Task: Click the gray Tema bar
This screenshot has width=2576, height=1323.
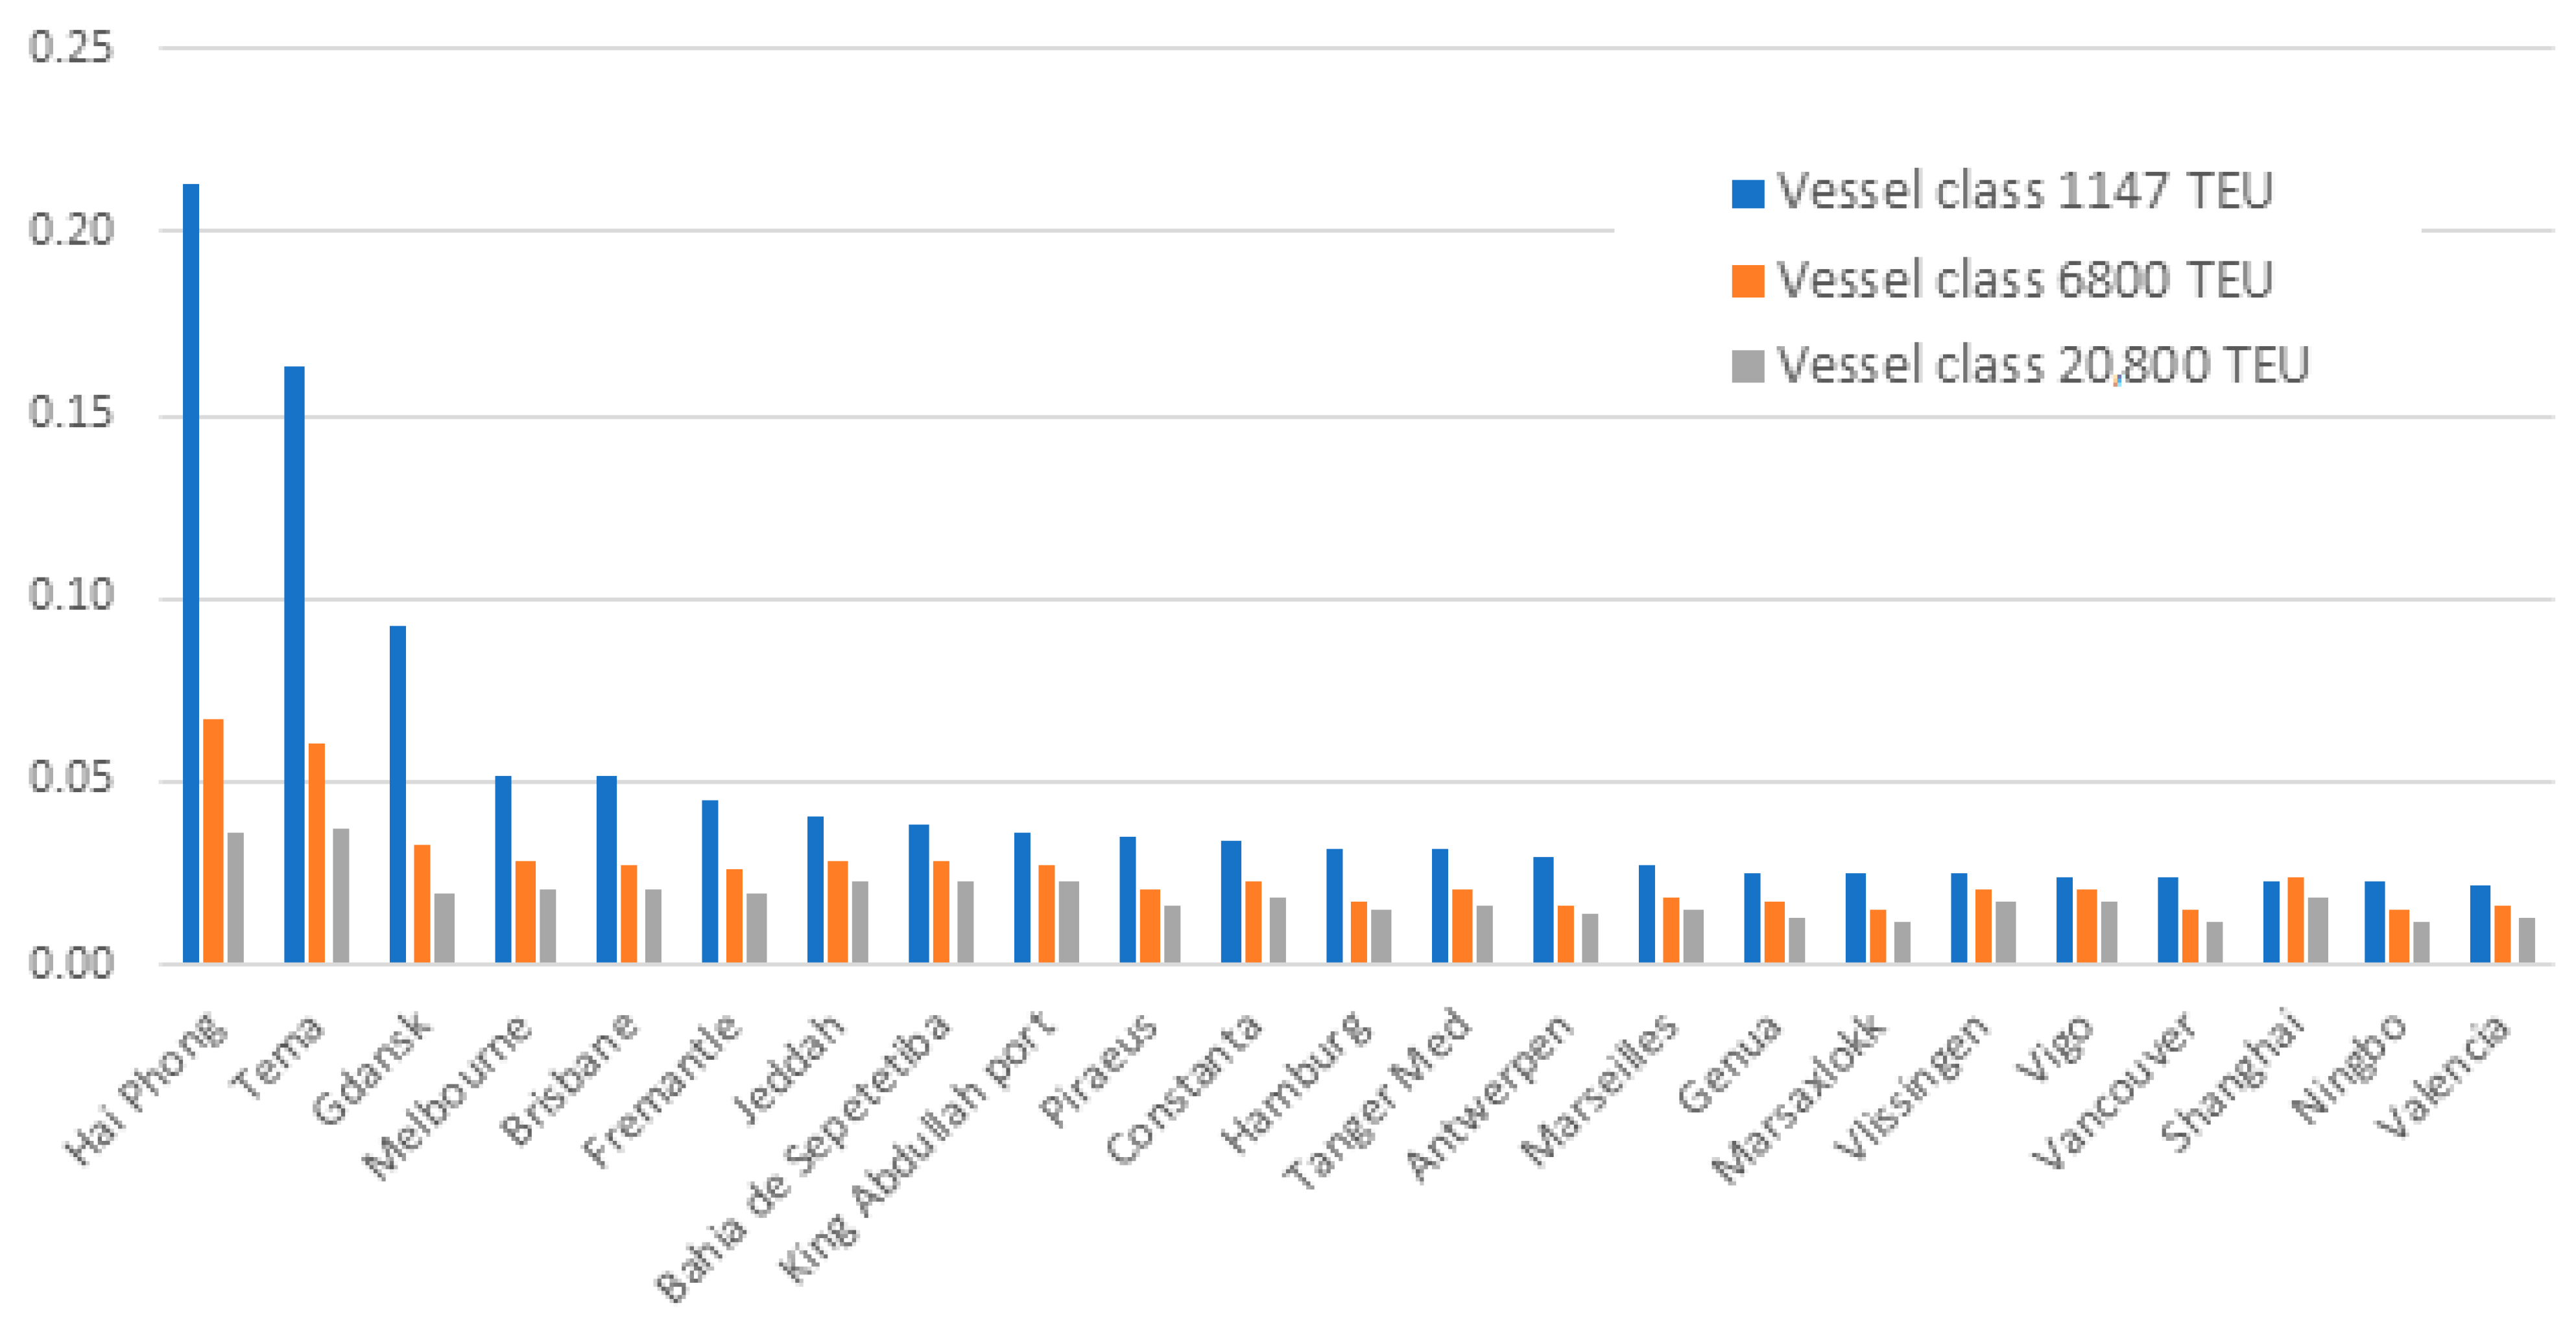Action: [x=340, y=895]
